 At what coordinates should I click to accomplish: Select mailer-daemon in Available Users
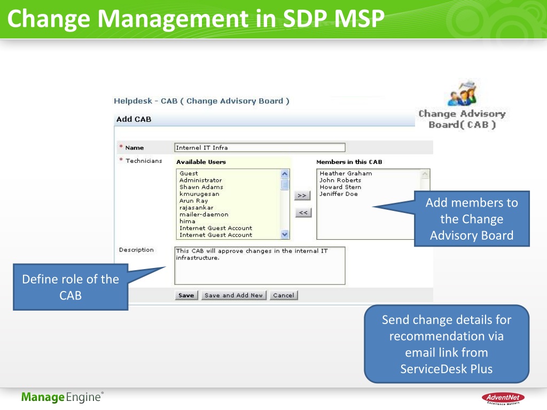pos(204,215)
